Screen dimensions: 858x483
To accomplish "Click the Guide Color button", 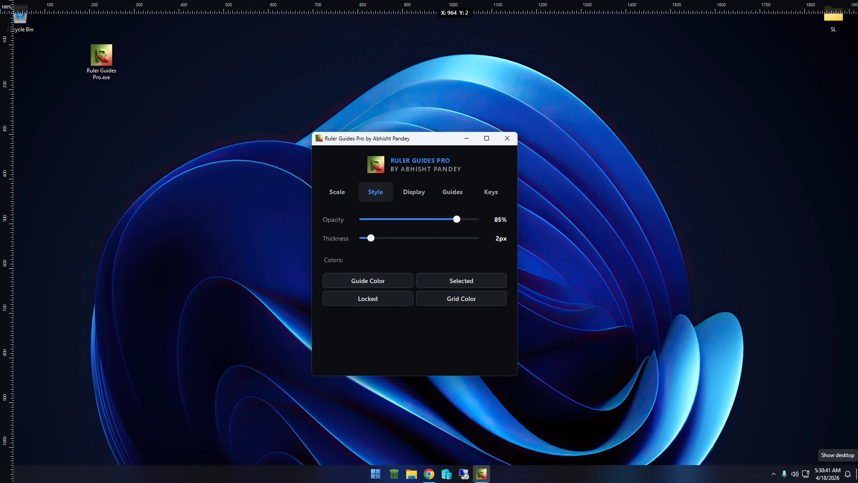I will coord(368,281).
